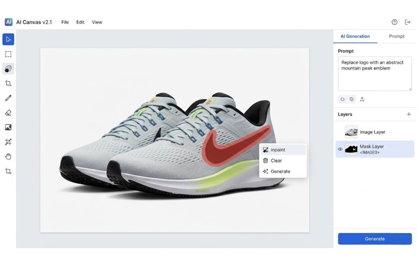Click the Image Layer name
The image size is (417, 278).
pos(372,132)
